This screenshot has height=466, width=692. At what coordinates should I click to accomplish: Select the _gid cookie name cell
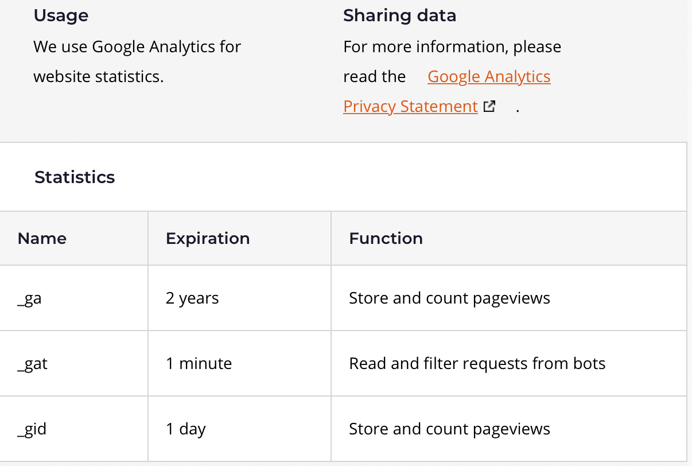pos(74,429)
